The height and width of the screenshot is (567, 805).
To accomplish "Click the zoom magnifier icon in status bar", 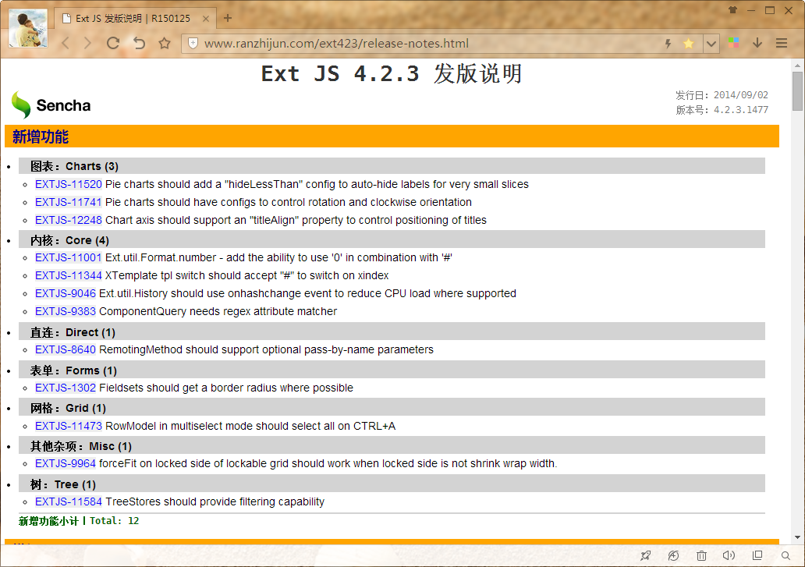I will [x=785, y=555].
